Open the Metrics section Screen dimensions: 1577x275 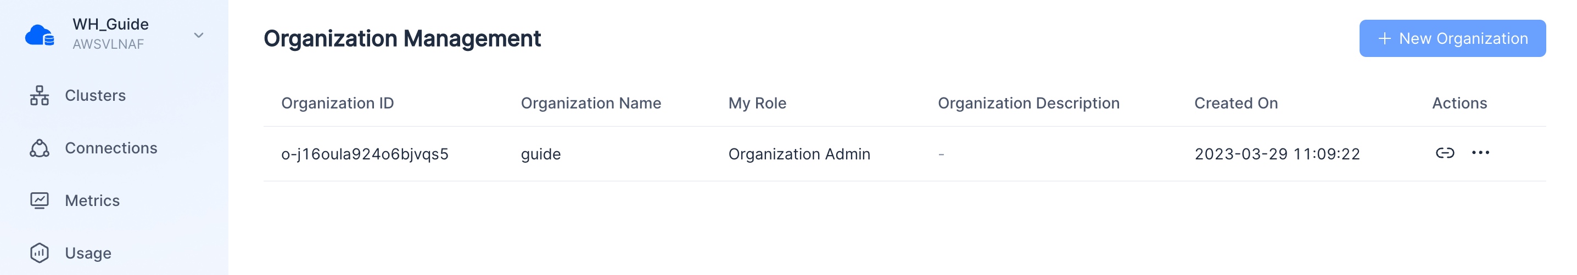(92, 200)
